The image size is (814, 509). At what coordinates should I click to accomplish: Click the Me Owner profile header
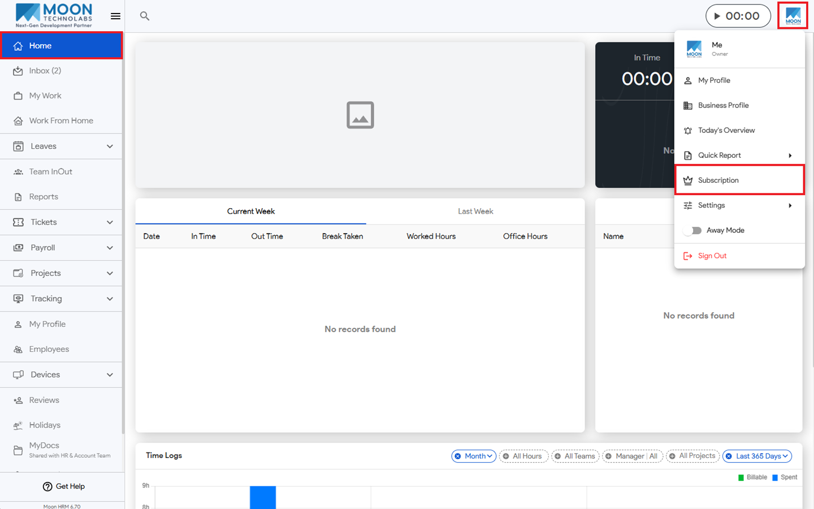(739, 49)
